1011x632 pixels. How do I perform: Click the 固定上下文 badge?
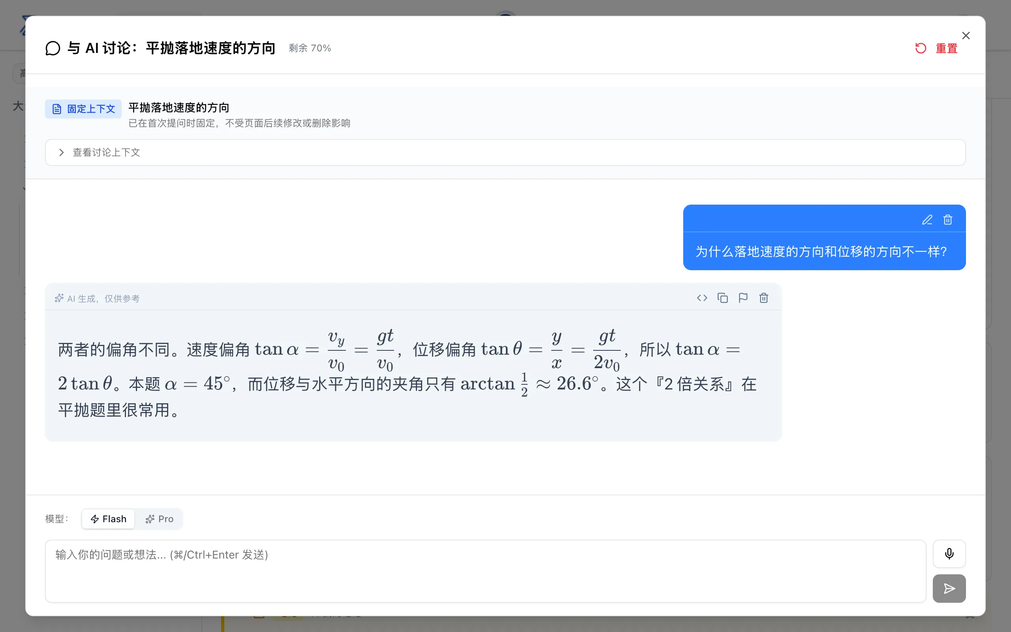pyautogui.click(x=83, y=109)
